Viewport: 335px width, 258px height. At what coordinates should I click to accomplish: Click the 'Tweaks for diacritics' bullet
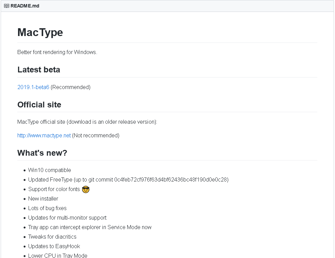[x=52, y=237]
